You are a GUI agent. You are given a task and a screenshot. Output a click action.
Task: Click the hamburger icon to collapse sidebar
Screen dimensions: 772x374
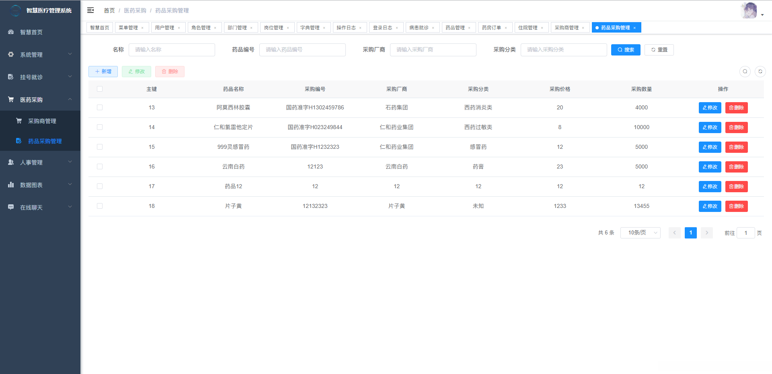[x=90, y=10]
